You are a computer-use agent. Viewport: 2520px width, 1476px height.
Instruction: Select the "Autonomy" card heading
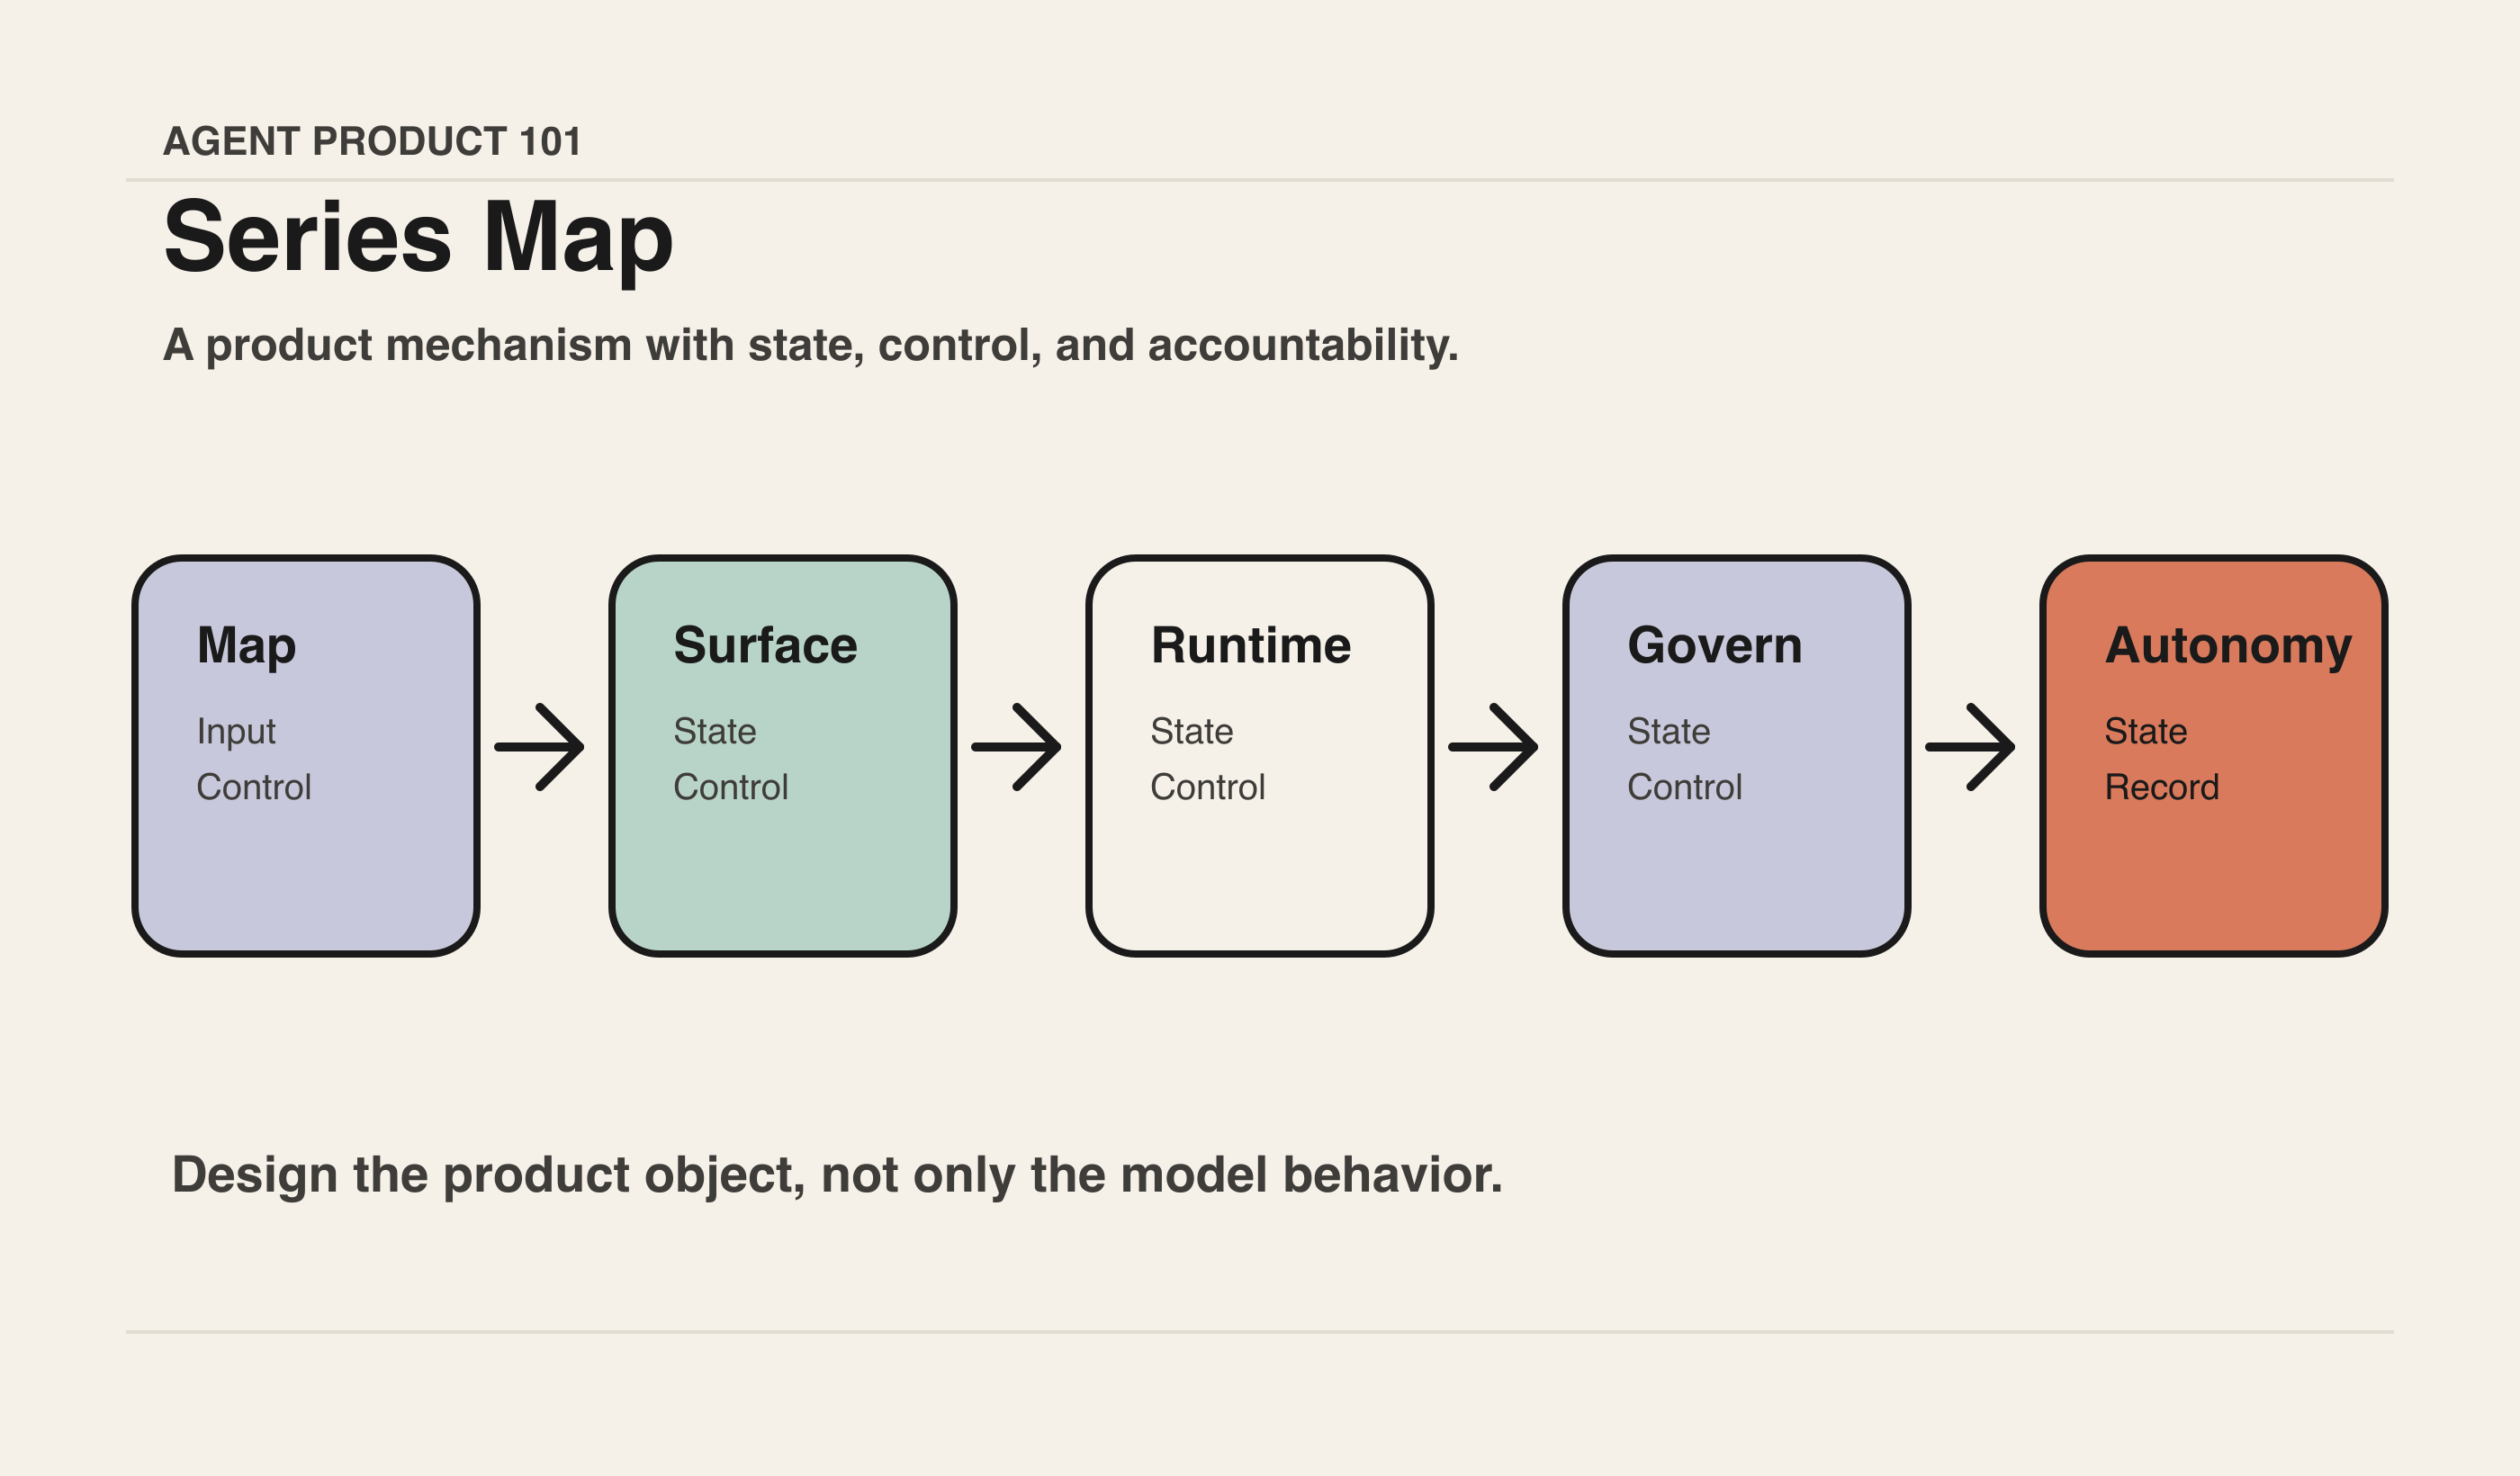click(2229, 647)
